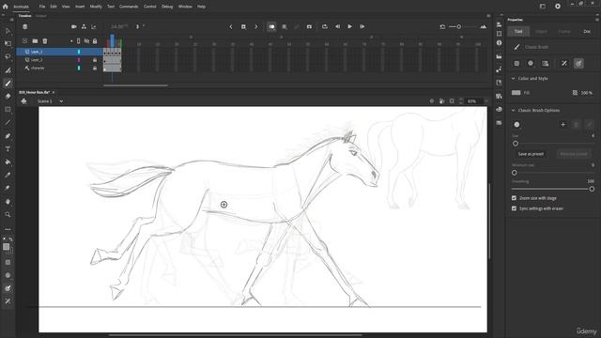
Task: Open Edit Multiple Frames option
Action: (285, 27)
